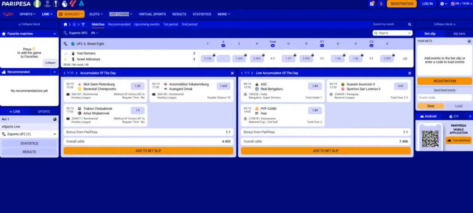Click the trophy breadcrumb icon
The height and width of the screenshot is (213, 473).
click(x=83, y=24)
